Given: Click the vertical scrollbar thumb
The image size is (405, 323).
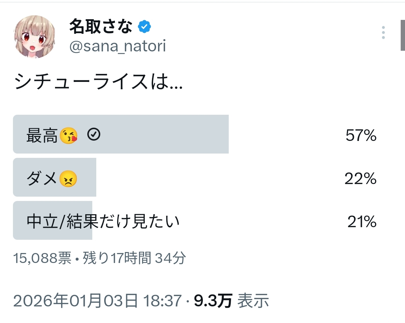Looking at the screenshot, I should tap(402, 35).
